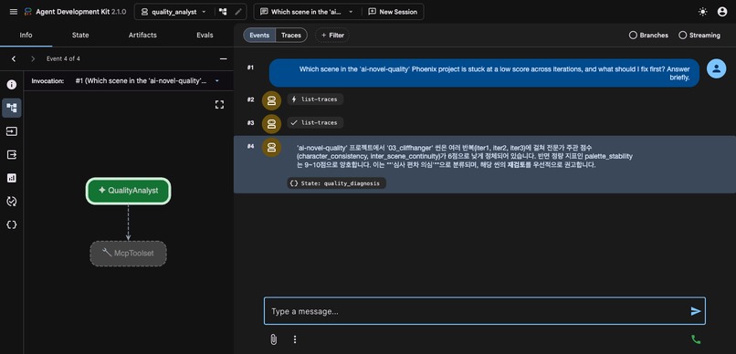Open more options vertical dots below input
The height and width of the screenshot is (354, 736).
(x=295, y=339)
